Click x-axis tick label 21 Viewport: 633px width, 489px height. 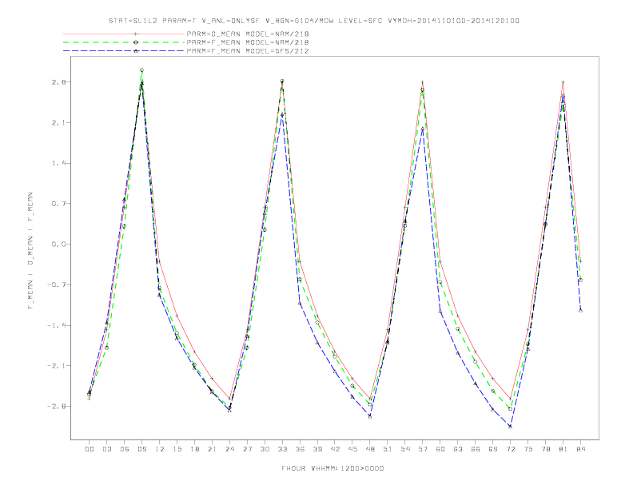coord(212,449)
